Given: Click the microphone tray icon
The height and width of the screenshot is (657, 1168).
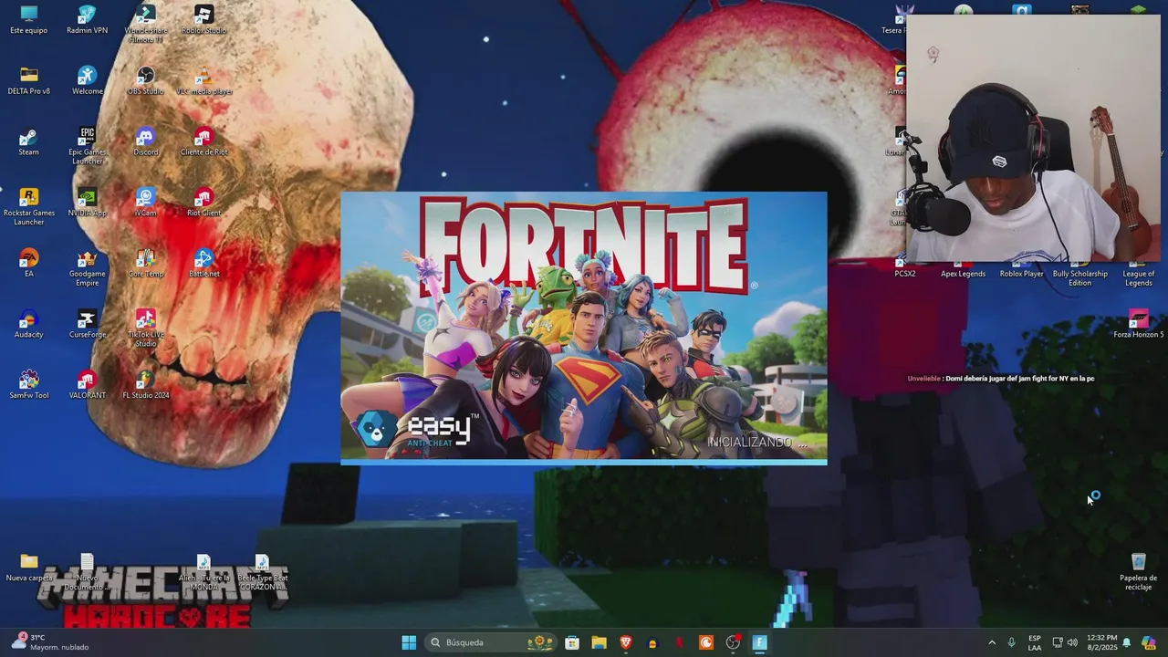Looking at the screenshot, I should [x=1011, y=642].
